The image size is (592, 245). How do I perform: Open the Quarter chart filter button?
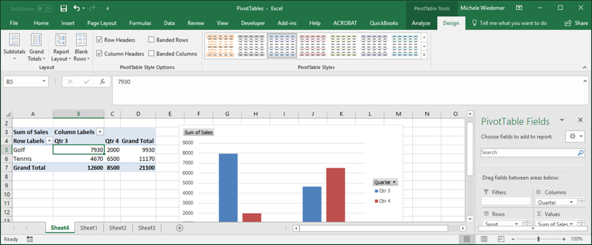click(385, 182)
